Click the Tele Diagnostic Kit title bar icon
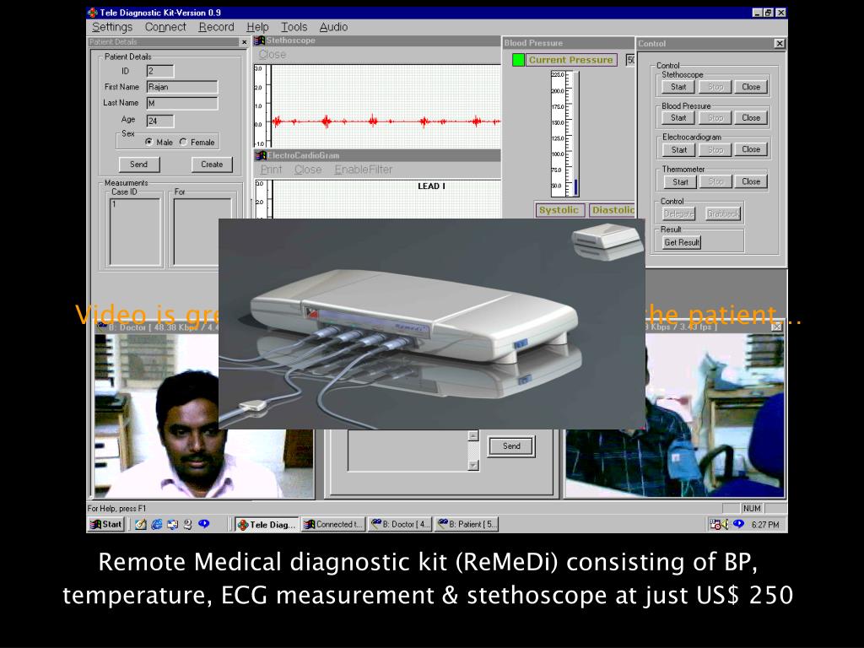This screenshot has height=648, width=864. 93,13
